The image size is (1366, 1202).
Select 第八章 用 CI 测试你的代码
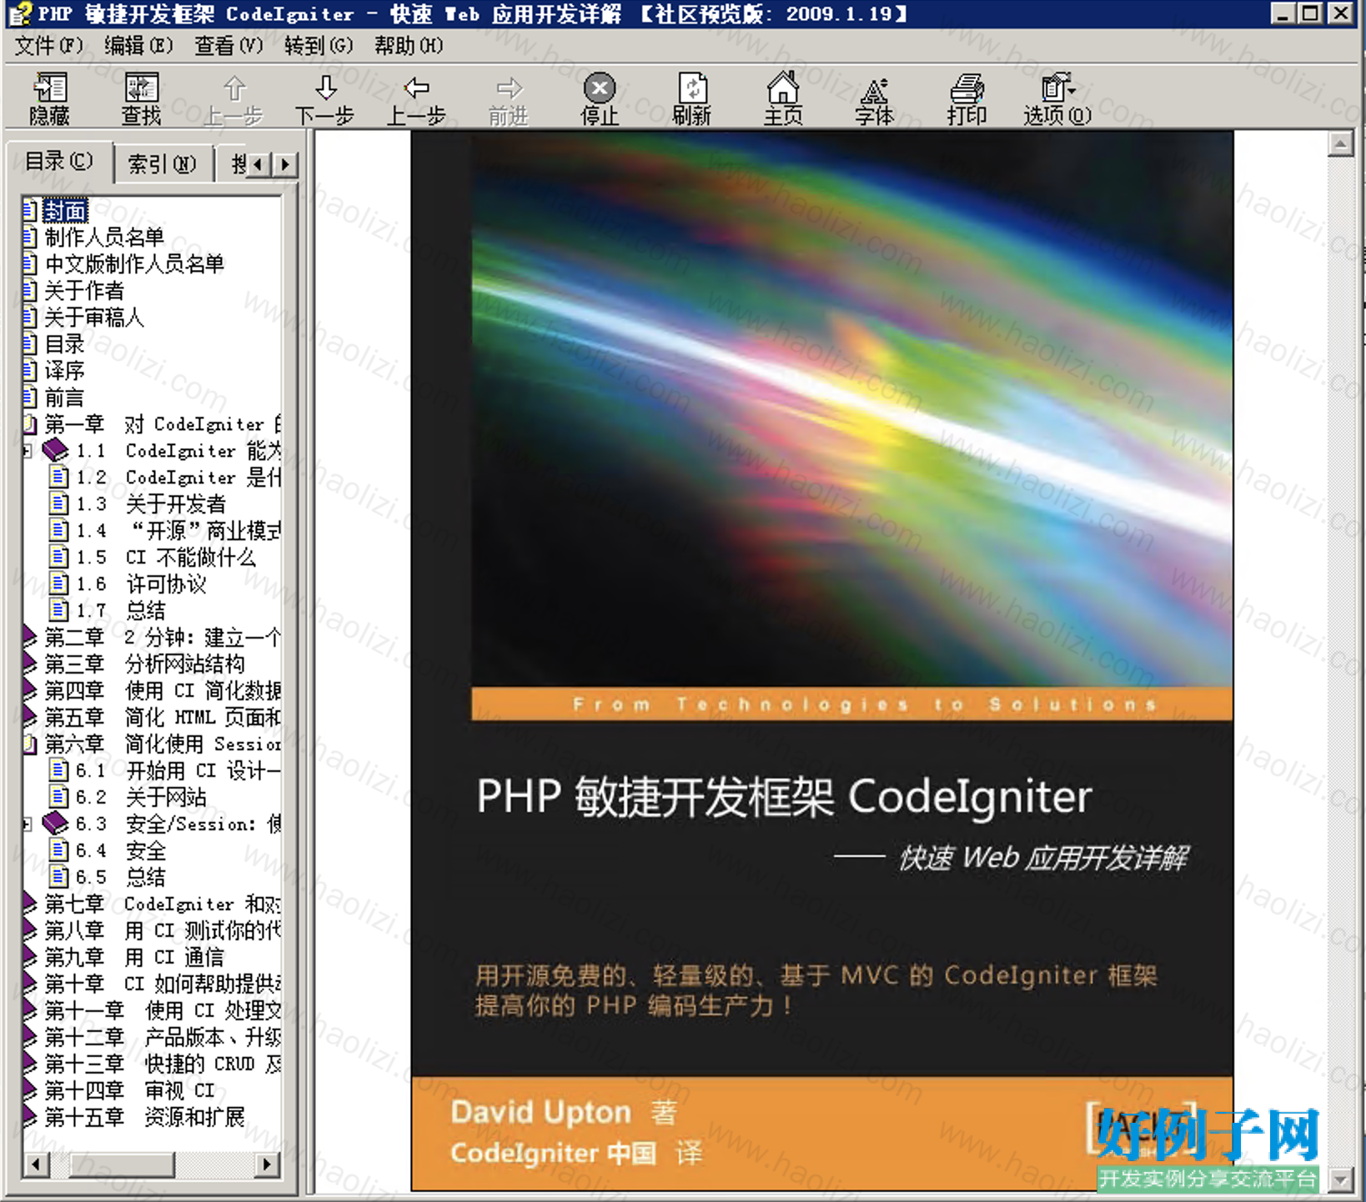coord(163,930)
